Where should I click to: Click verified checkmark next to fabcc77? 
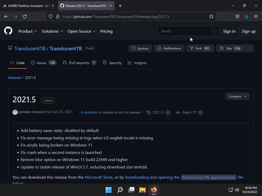click(201, 113)
